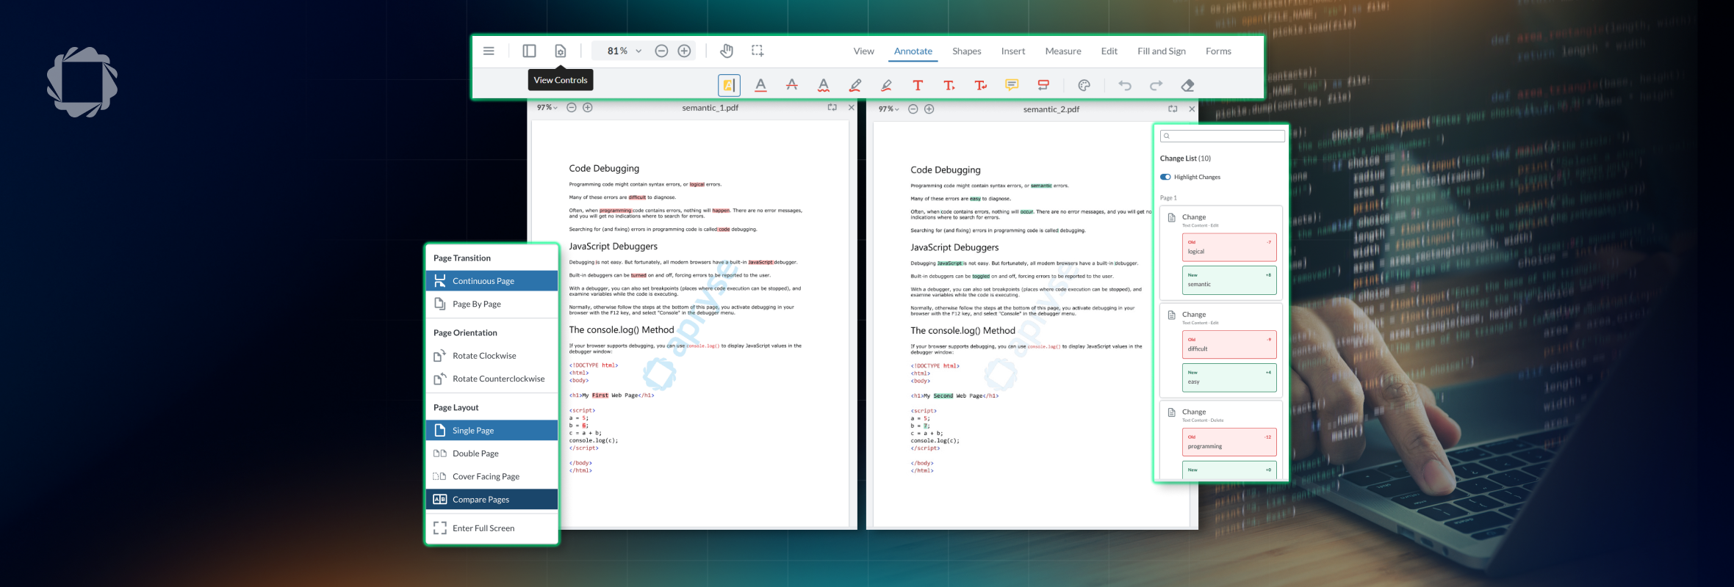Click the semantic_1.pdf file name
The height and width of the screenshot is (587, 1734).
pyautogui.click(x=710, y=107)
